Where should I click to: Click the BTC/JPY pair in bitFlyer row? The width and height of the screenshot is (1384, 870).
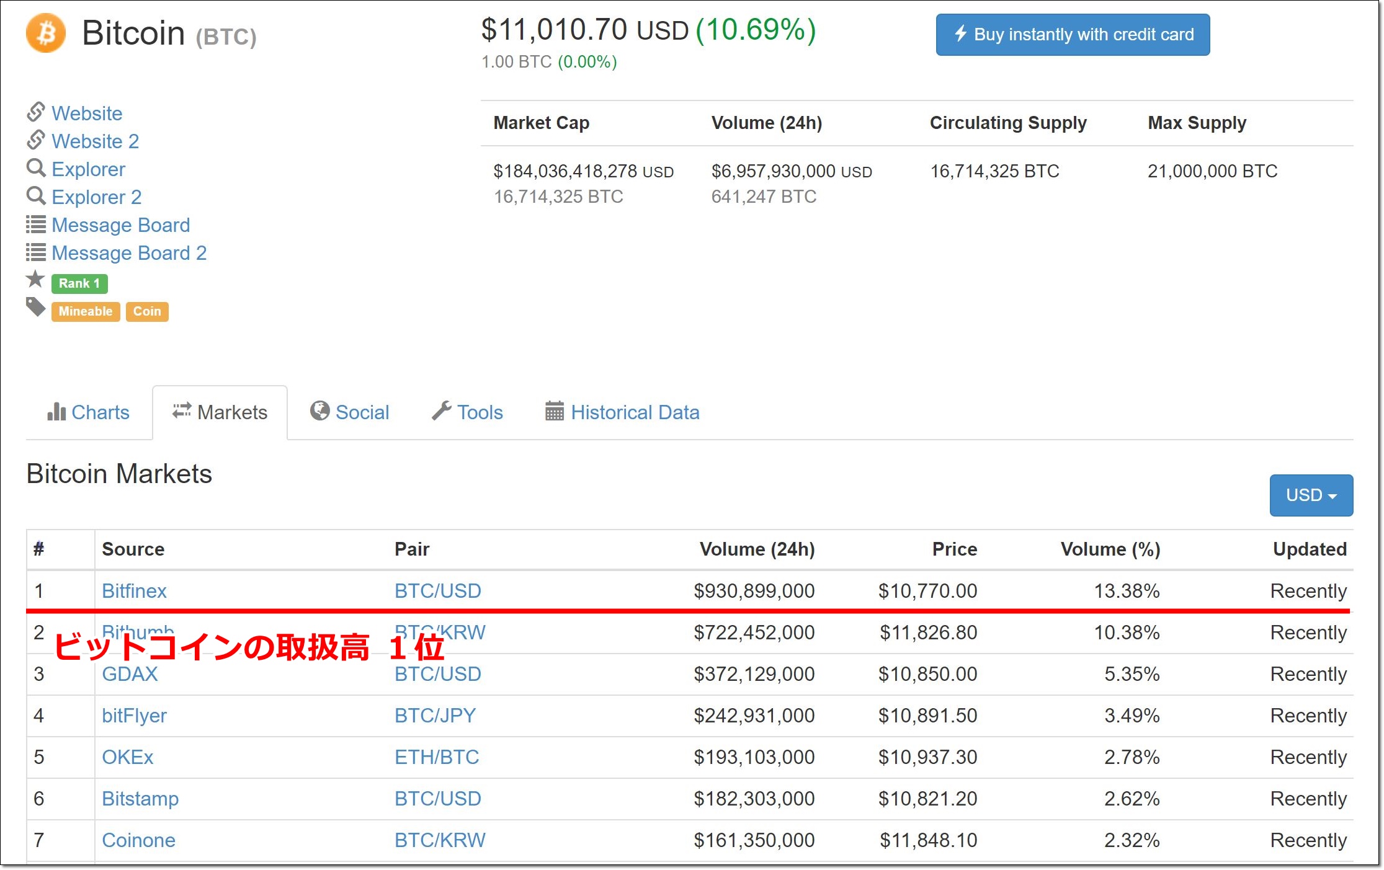tap(435, 716)
